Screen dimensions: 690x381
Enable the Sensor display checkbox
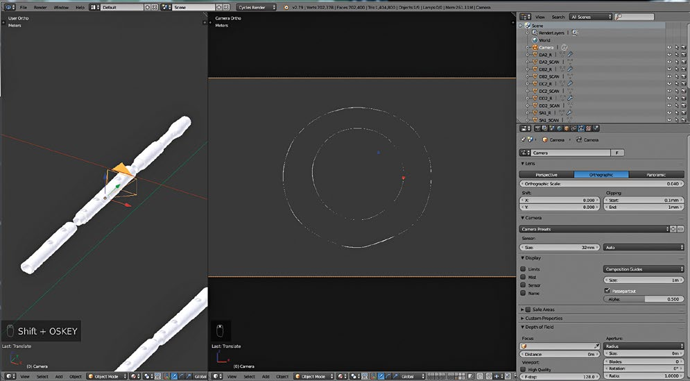coord(523,285)
